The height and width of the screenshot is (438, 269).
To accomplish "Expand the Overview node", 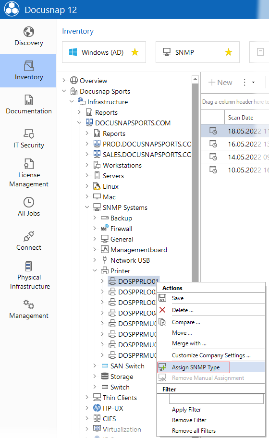I will click(64, 81).
